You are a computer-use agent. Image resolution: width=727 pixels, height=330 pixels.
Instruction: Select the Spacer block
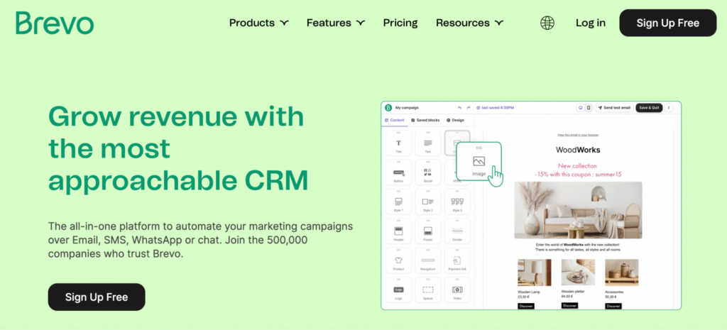click(x=427, y=290)
